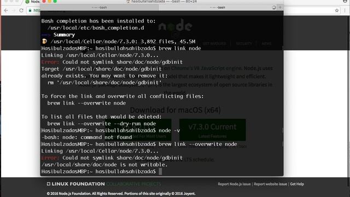Viewport: 350px width, 197px height.
Task: Click the green secure lock icon in Chrome
Action: point(30,10)
